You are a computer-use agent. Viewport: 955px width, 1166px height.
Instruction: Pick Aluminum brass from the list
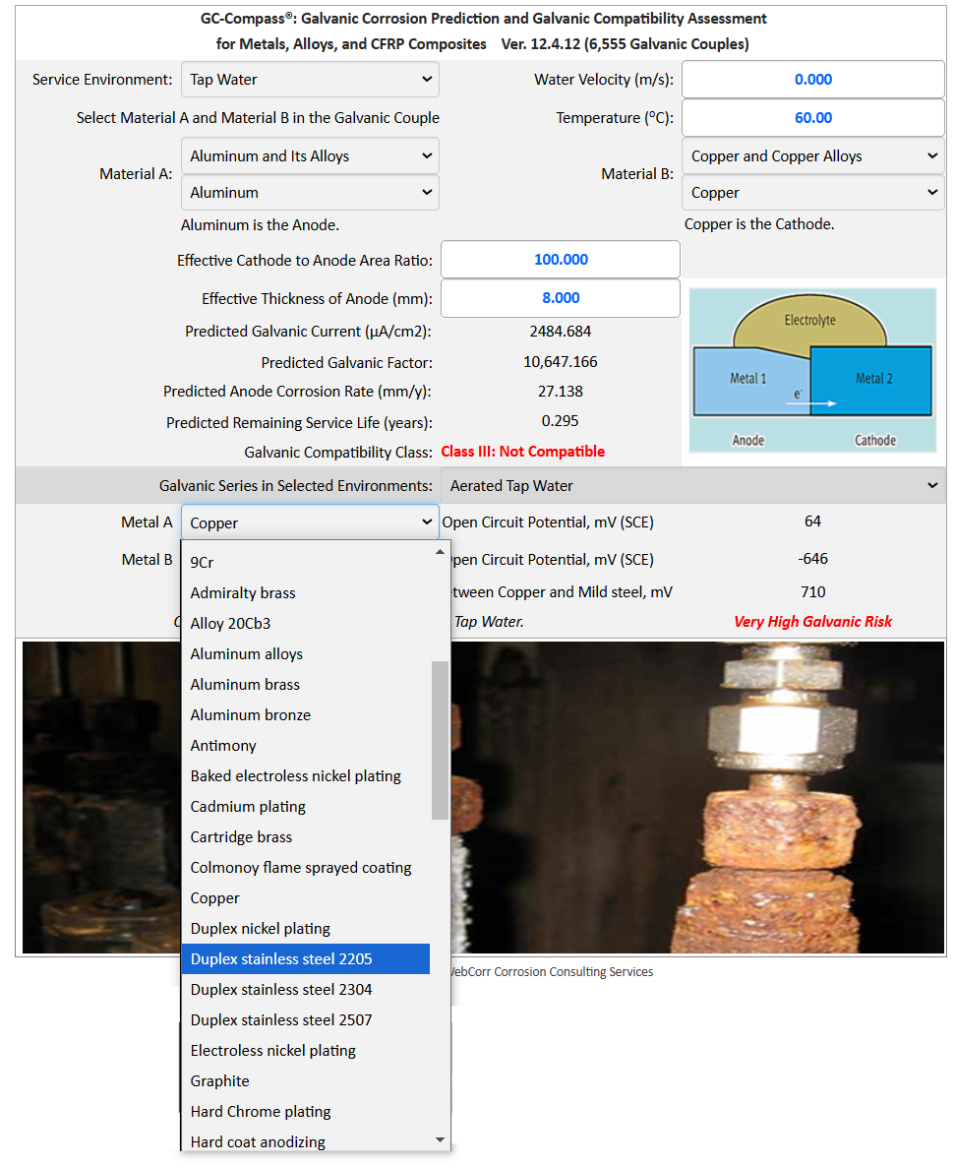pyautogui.click(x=306, y=684)
